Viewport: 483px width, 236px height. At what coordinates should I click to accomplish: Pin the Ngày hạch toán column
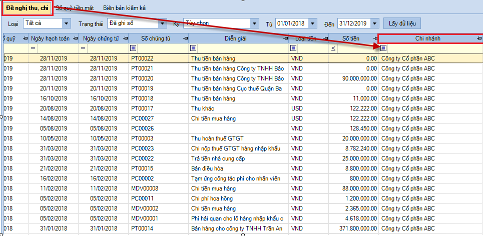coord(76,38)
